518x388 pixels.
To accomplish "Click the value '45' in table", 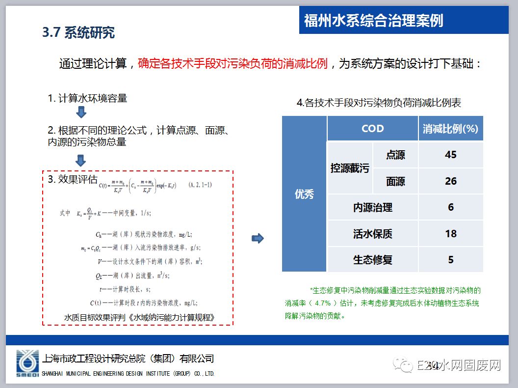I will (x=451, y=155).
